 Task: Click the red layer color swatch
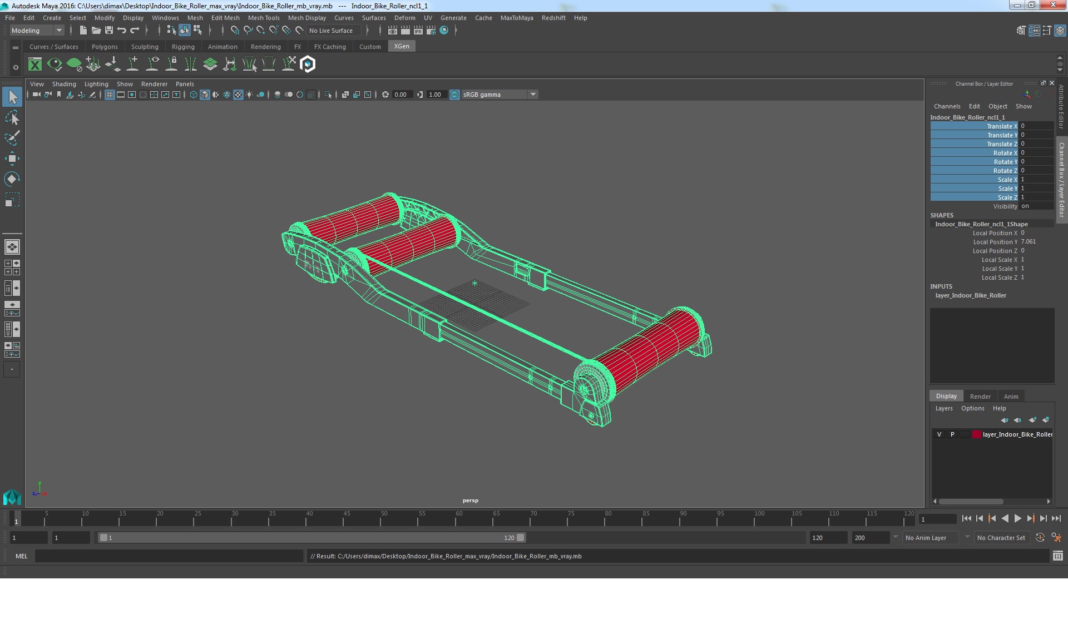976,434
